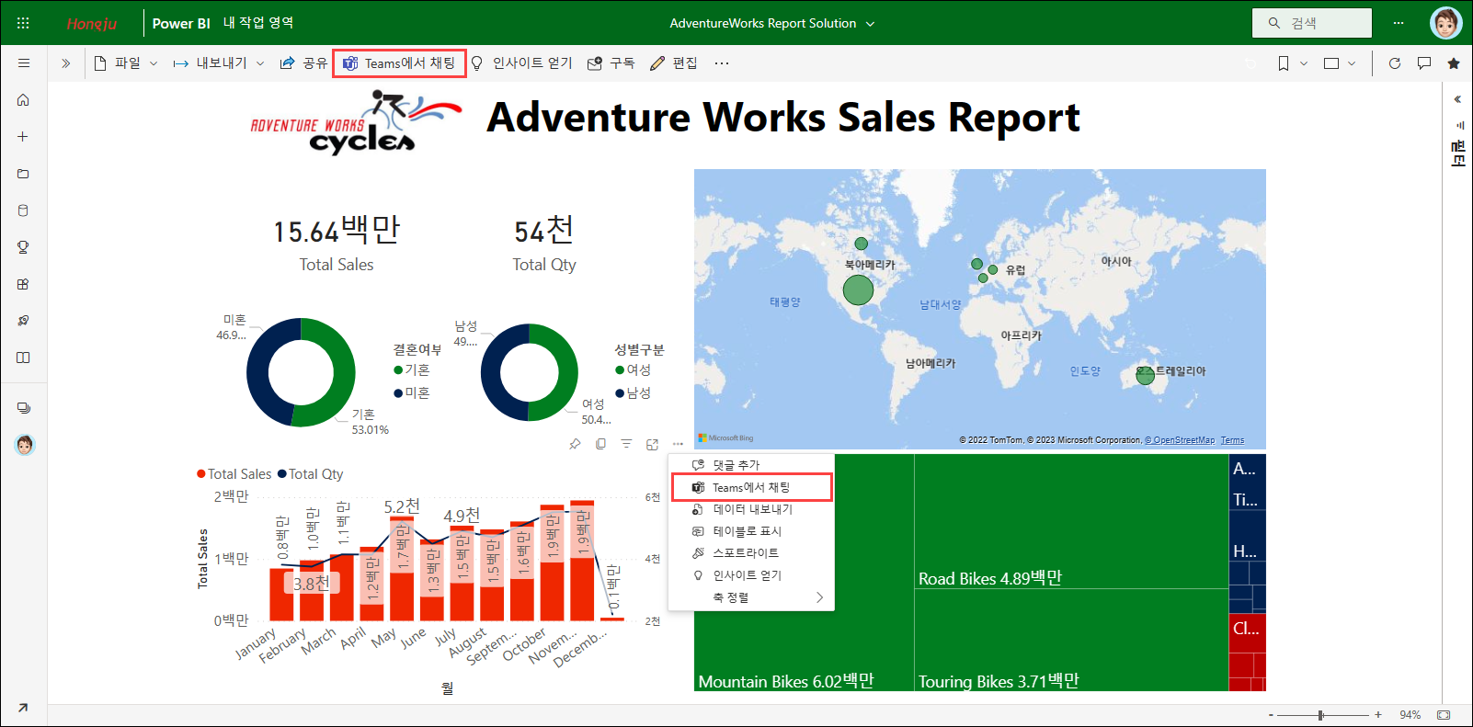This screenshot has height=727, width=1473.
Task: Open the user profile avatar
Action: [1446, 23]
